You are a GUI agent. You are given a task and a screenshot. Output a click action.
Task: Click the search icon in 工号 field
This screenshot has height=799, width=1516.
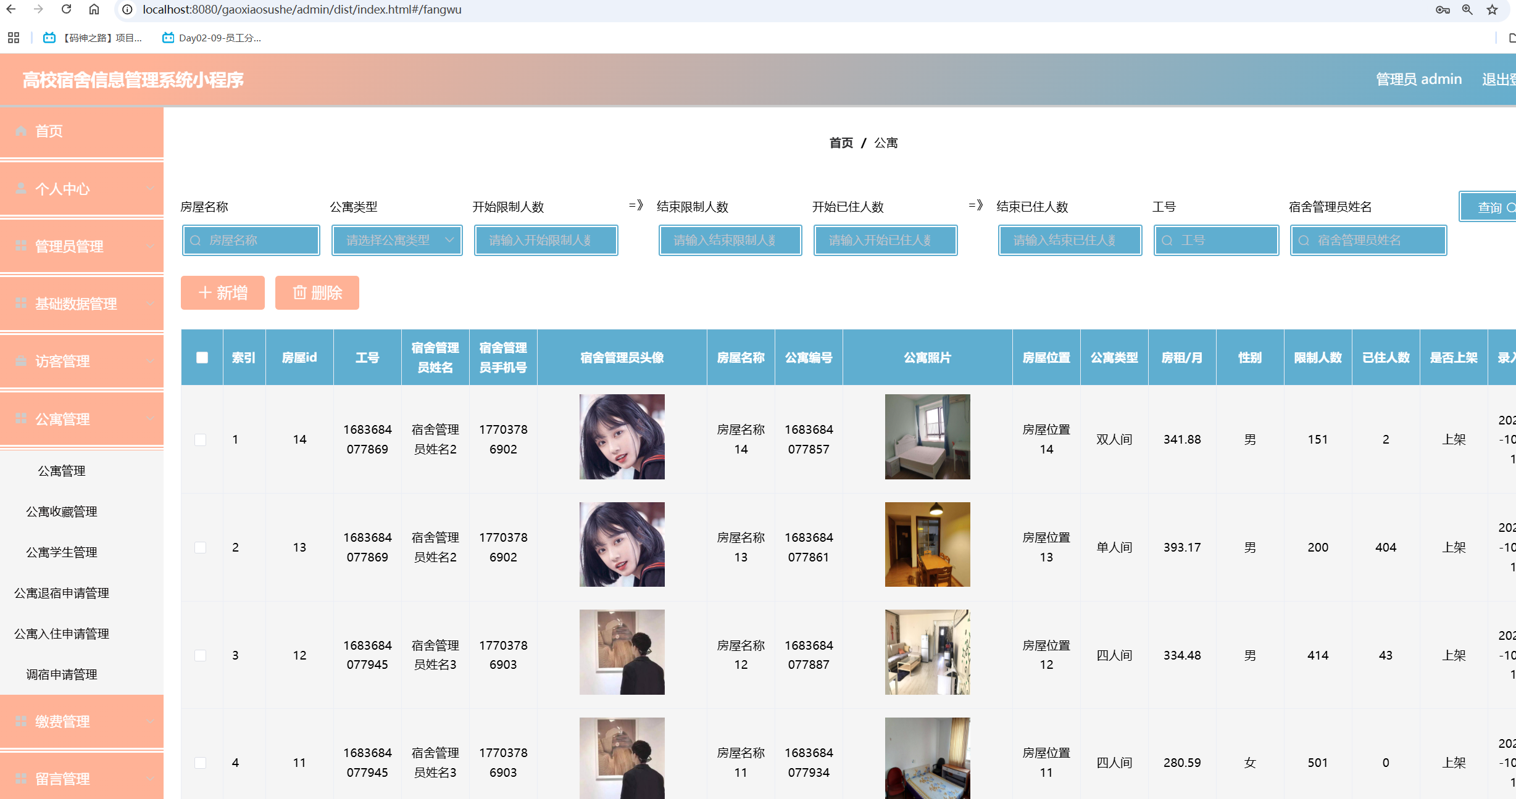tap(1167, 241)
